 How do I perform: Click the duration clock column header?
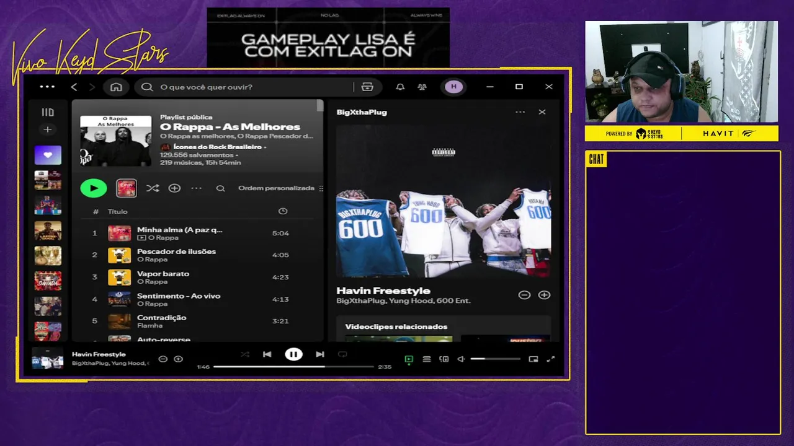point(283,211)
